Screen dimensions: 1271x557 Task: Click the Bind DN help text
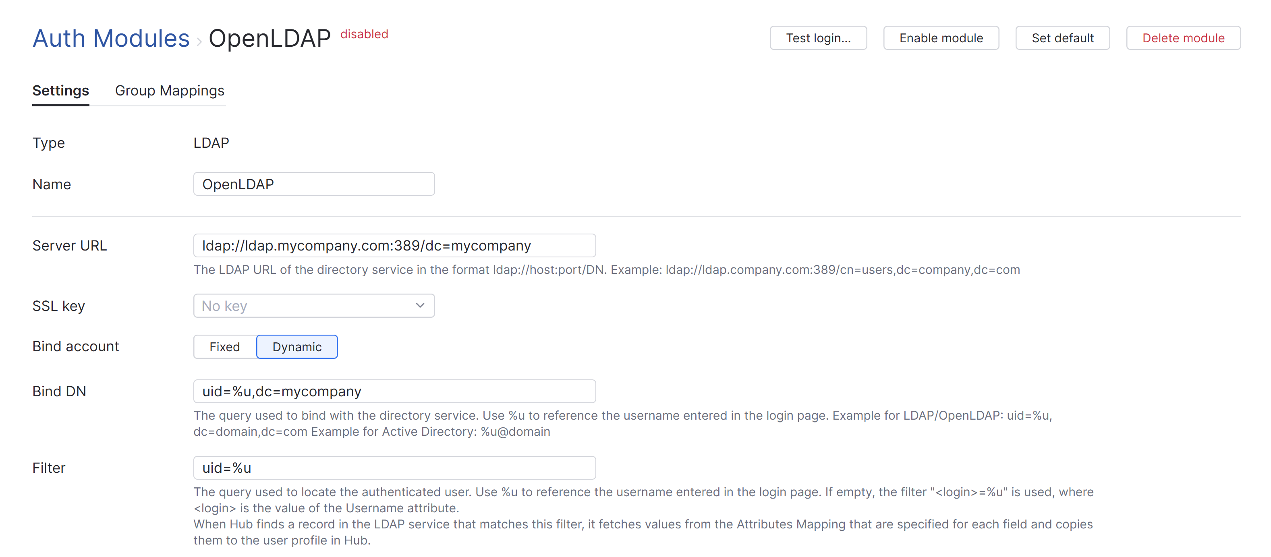(623, 423)
